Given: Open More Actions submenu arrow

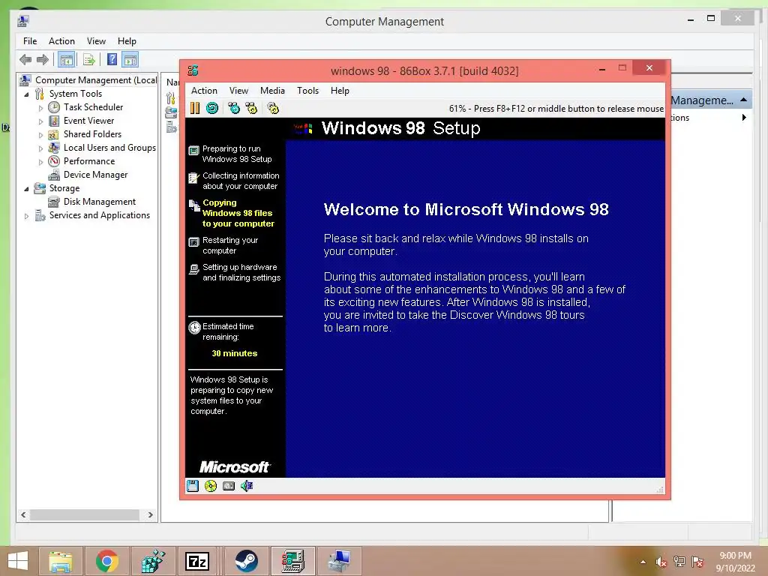Looking at the screenshot, I should pos(744,118).
